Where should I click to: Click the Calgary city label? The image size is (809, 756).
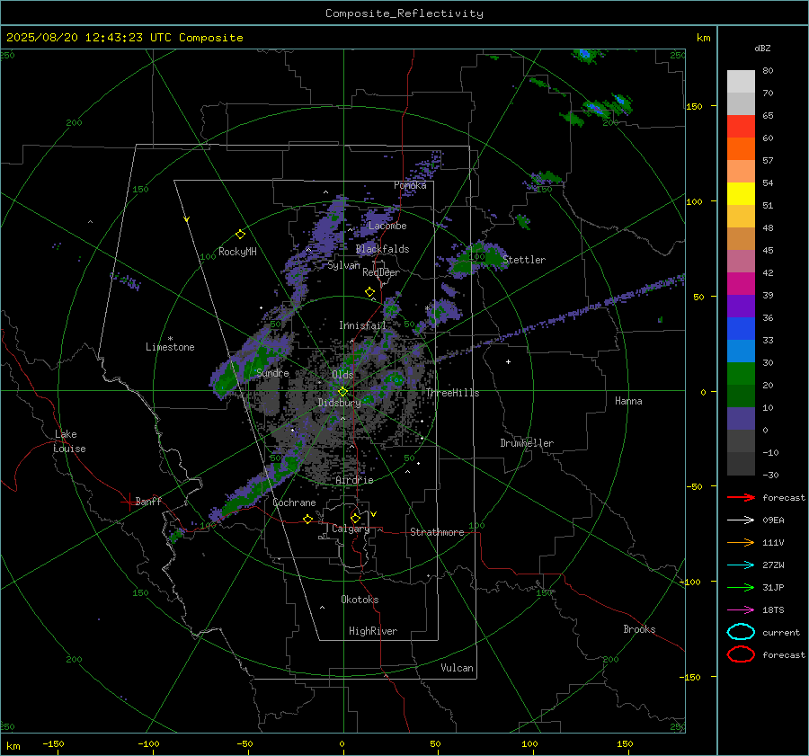351,529
